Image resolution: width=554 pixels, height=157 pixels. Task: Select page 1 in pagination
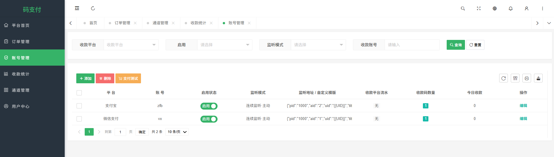click(x=89, y=132)
